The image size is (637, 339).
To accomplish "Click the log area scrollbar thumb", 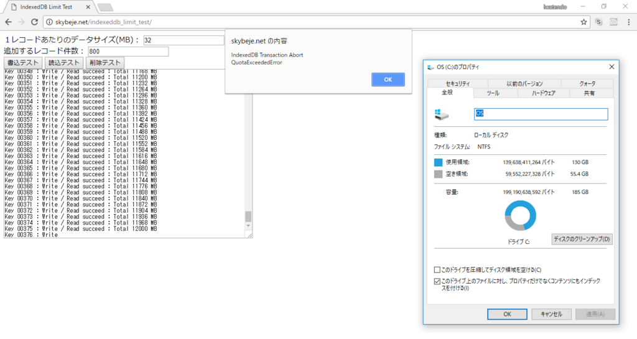I will 248,216.
